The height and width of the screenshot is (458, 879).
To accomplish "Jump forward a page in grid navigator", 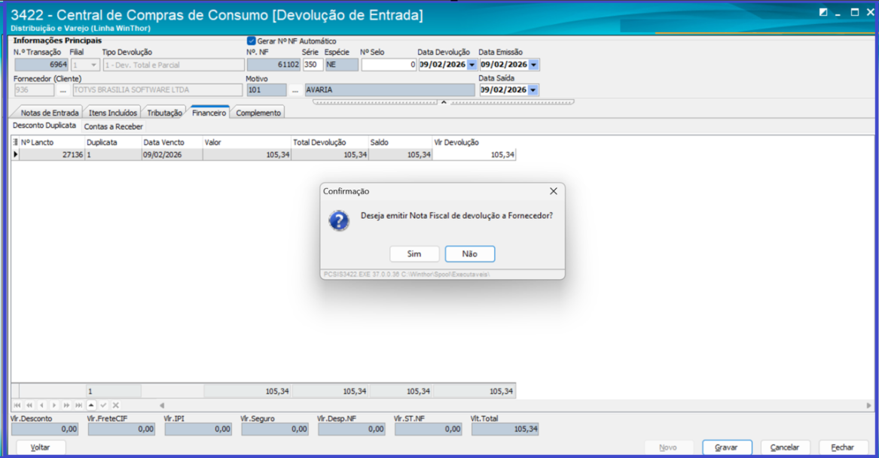I will click(67, 405).
